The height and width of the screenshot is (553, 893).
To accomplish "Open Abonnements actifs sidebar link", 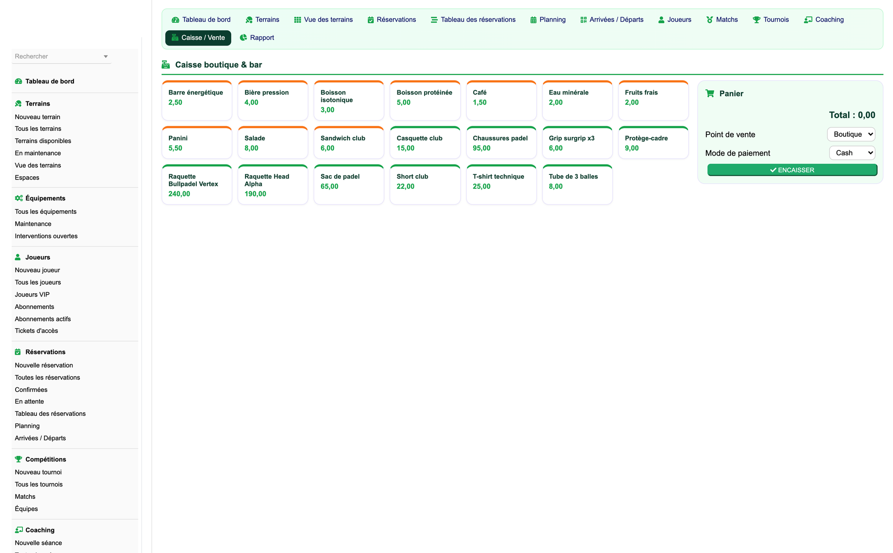I will click(43, 319).
